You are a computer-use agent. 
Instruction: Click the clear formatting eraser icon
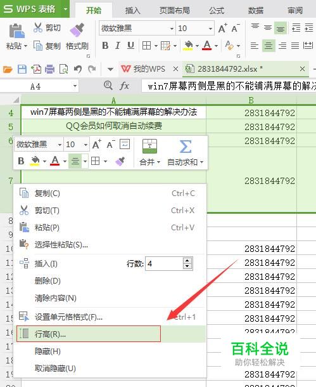[x=229, y=46]
